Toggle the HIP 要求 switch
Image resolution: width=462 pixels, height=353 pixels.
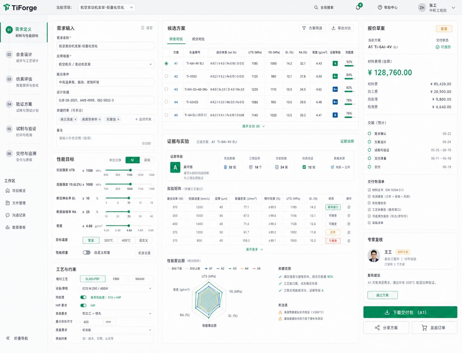83,305
